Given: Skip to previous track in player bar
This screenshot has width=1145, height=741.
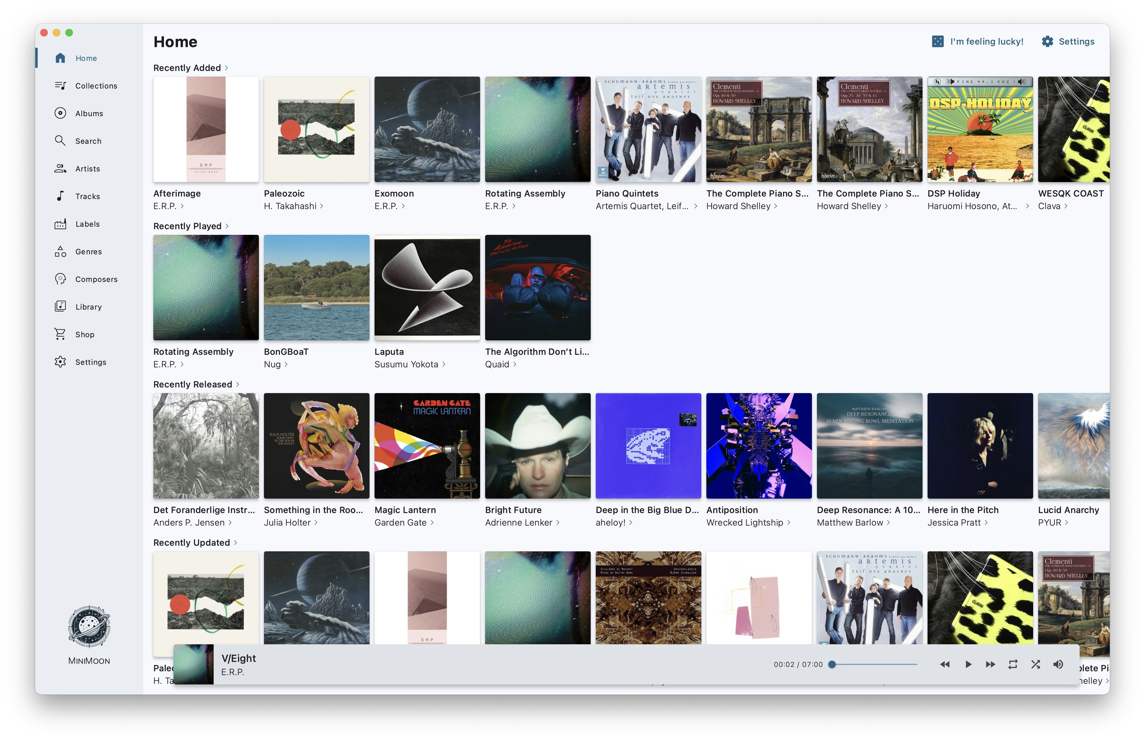Looking at the screenshot, I should (945, 664).
